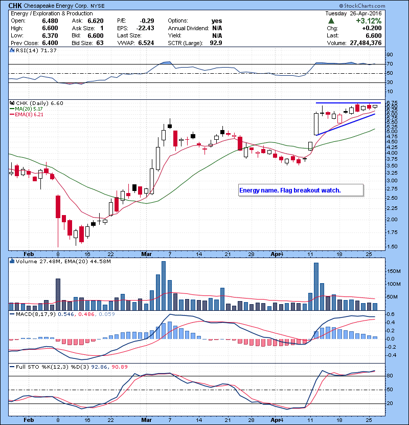The height and width of the screenshot is (425, 409).
Task: Click the tallest volume bar in early March
Action: pos(164,286)
